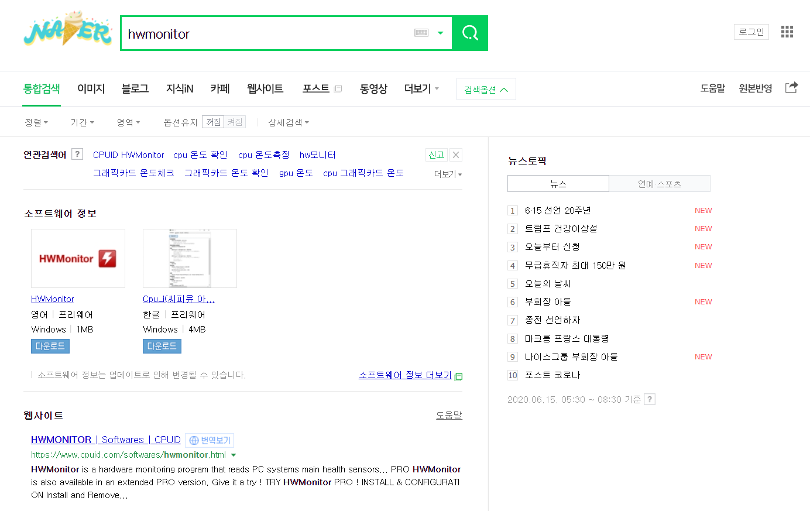Open the on-screen keyboard icon in search box

[x=421, y=33]
